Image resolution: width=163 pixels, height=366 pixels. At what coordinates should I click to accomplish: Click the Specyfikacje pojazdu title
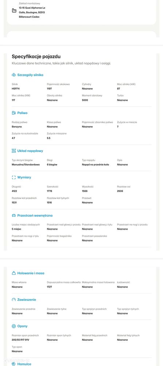point(36,56)
